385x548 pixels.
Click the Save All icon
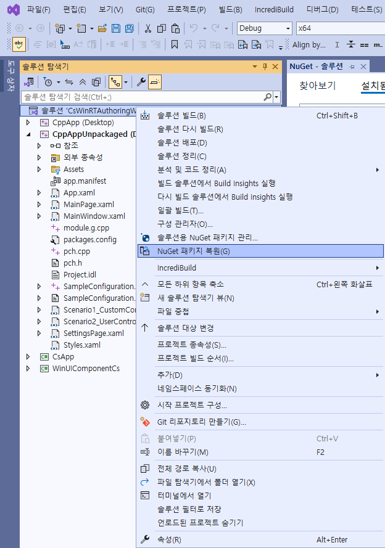point(130,28)
